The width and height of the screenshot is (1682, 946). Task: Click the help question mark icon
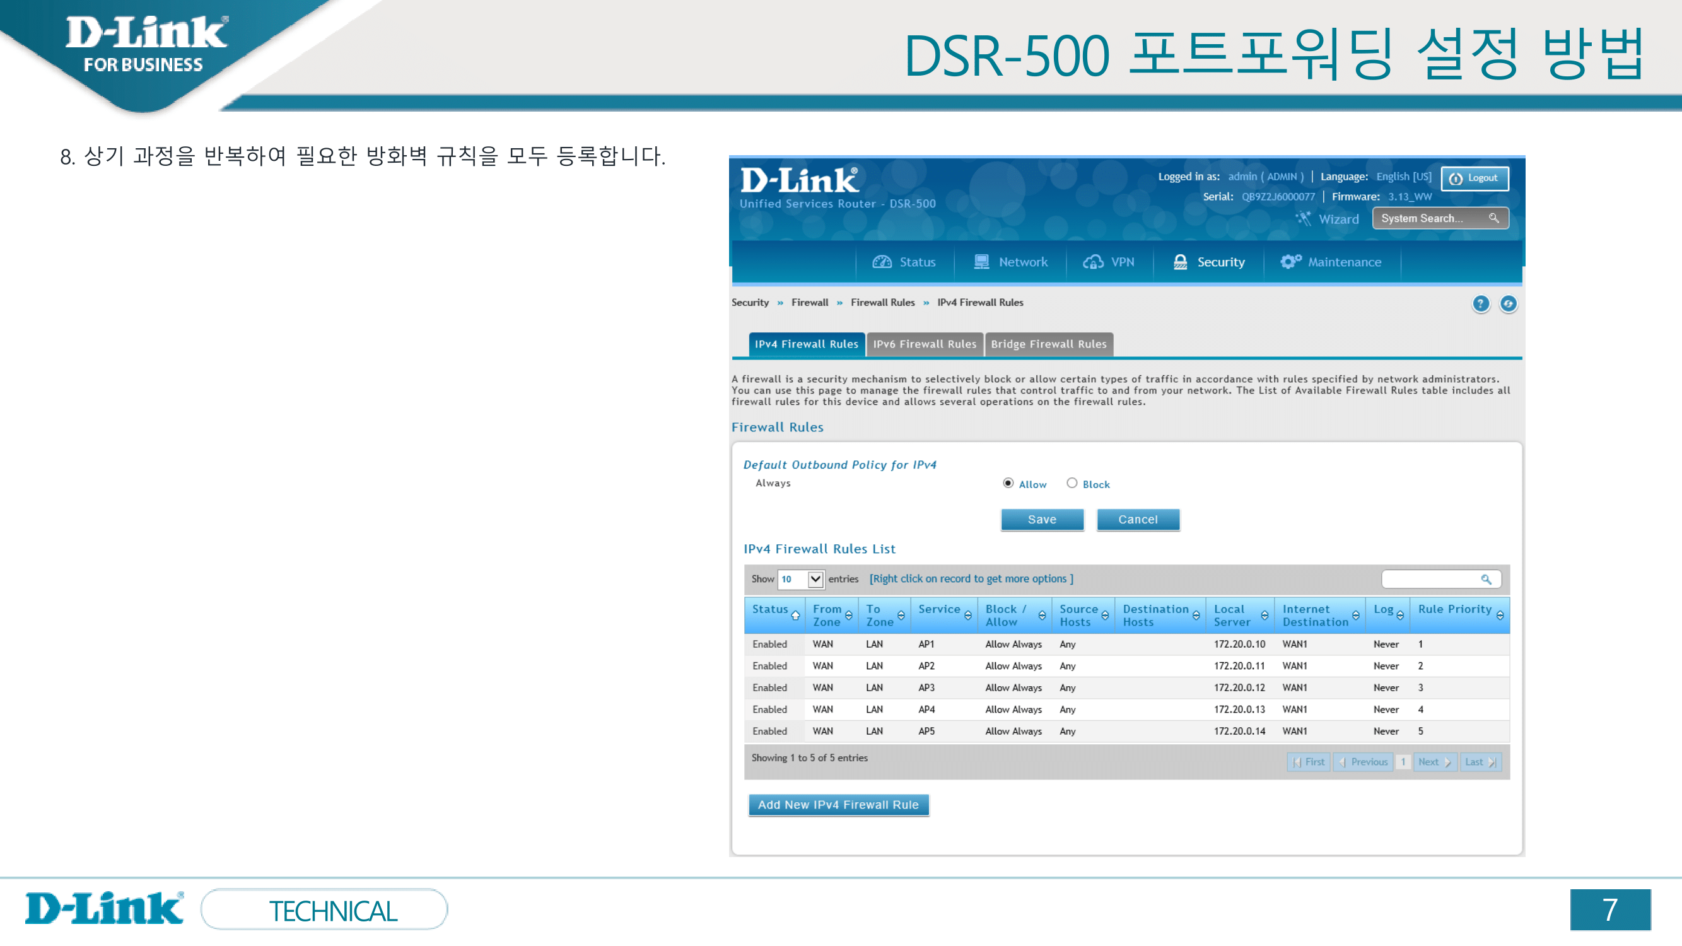point(1481,303)
